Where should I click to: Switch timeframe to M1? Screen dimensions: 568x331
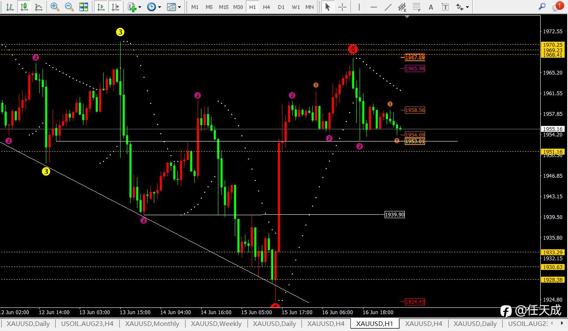point(195,7)
